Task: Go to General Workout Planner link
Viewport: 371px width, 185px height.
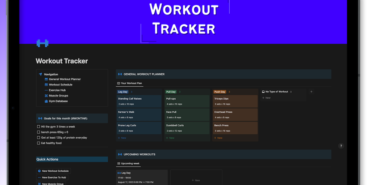Action: coord(65,79)
